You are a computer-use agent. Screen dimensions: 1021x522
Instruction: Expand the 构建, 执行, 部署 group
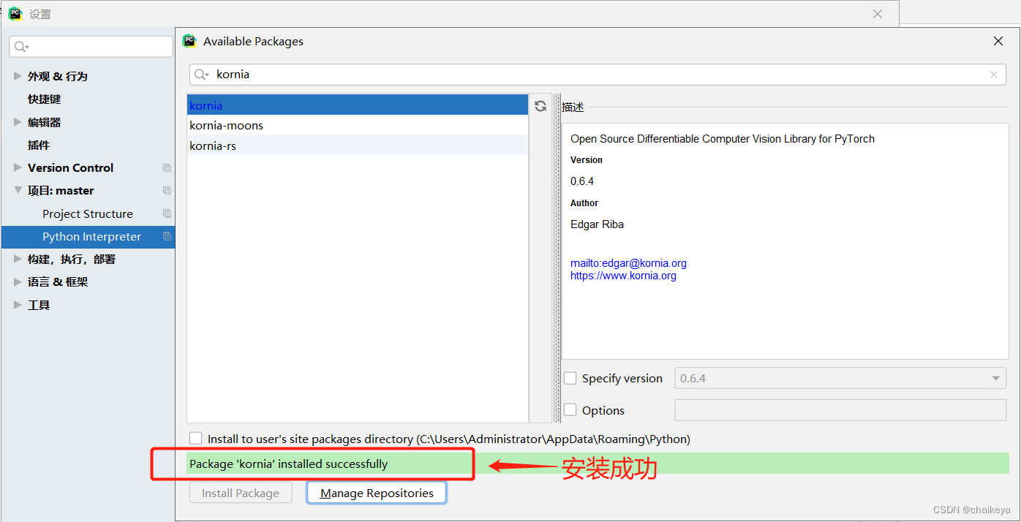(x=18, y=259)
